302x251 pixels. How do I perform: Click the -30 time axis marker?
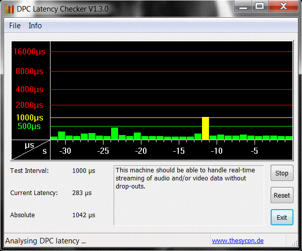(65, 151)
